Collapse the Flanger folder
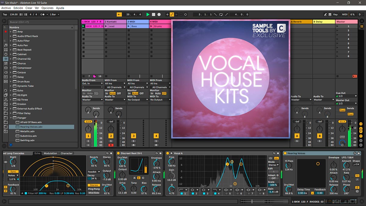Screen dimensions: 366x206 pyautogui.click(x=11, y=118)
